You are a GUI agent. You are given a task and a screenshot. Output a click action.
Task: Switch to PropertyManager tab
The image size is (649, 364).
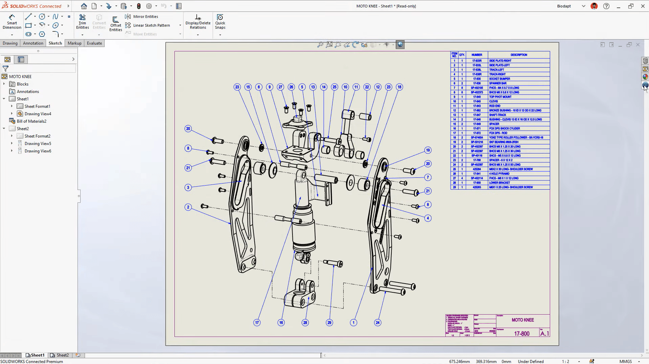point(21,59)
